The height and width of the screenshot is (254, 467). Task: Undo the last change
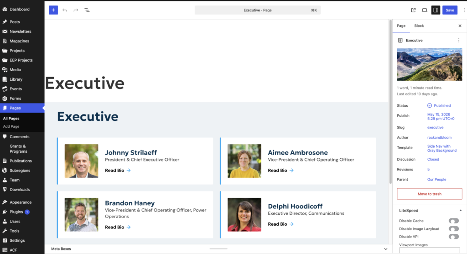point(65,10)
